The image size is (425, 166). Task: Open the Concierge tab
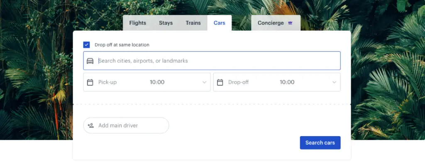tap(271, 23)
